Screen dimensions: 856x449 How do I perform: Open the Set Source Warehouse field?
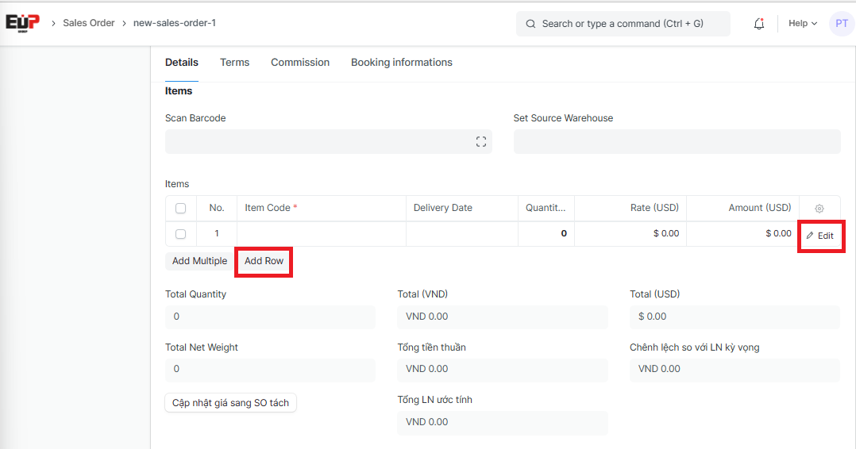pyautogui.click(x=677, y=142)
